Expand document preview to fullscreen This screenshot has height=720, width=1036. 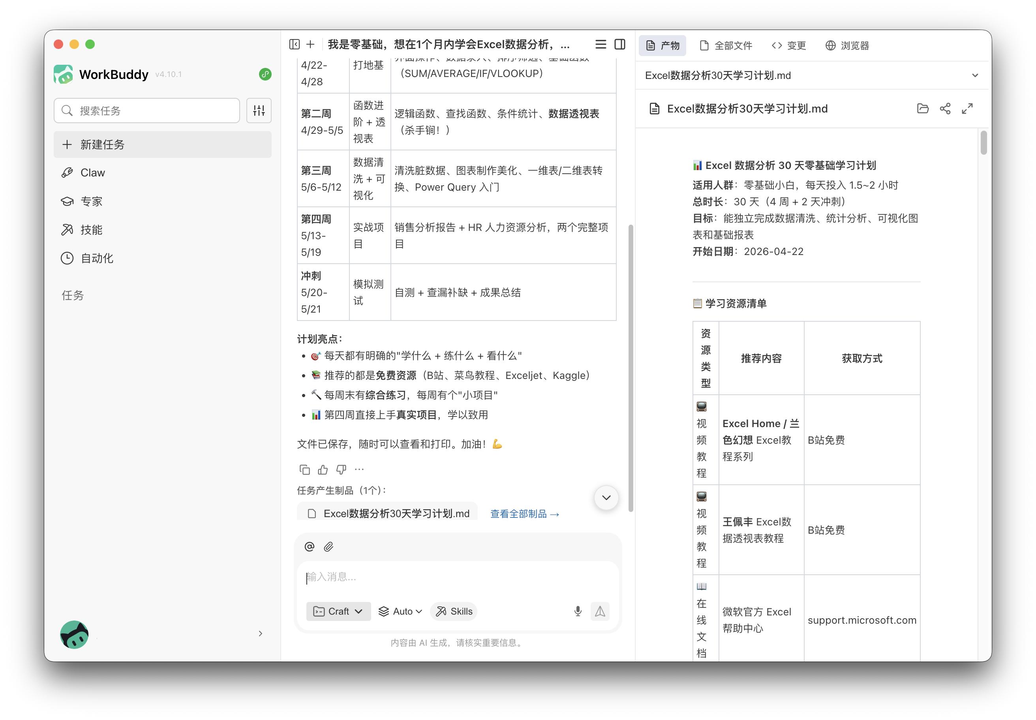point(967,109)
